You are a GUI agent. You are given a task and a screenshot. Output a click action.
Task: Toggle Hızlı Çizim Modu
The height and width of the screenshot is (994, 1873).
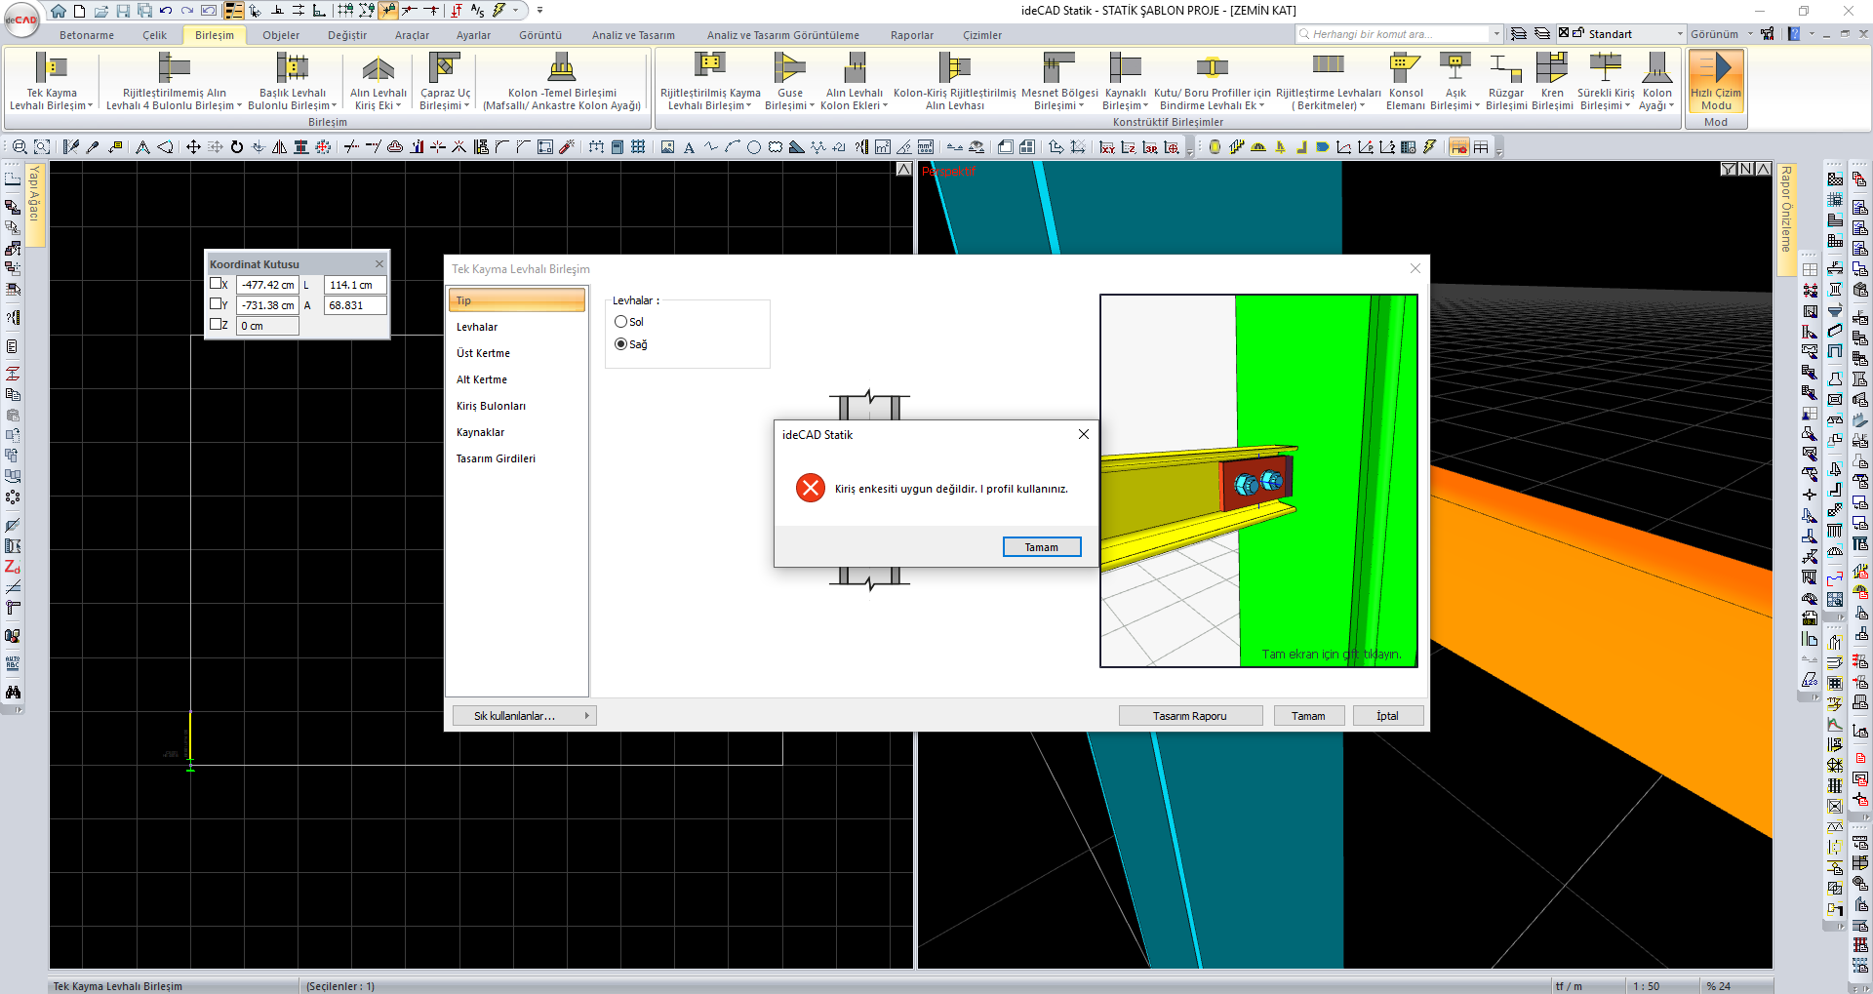click(1715, 82)
